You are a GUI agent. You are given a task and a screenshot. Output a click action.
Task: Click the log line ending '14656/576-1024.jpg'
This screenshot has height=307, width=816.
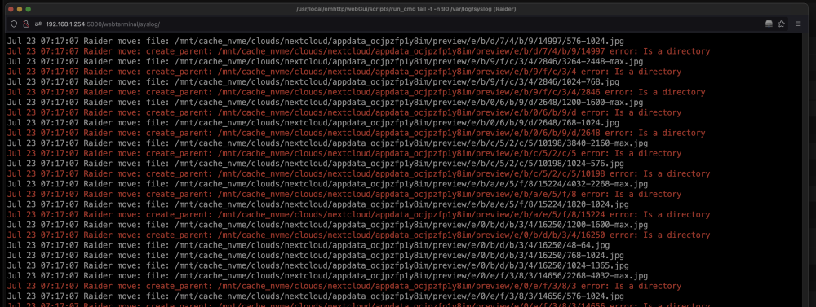click(316, 296)
